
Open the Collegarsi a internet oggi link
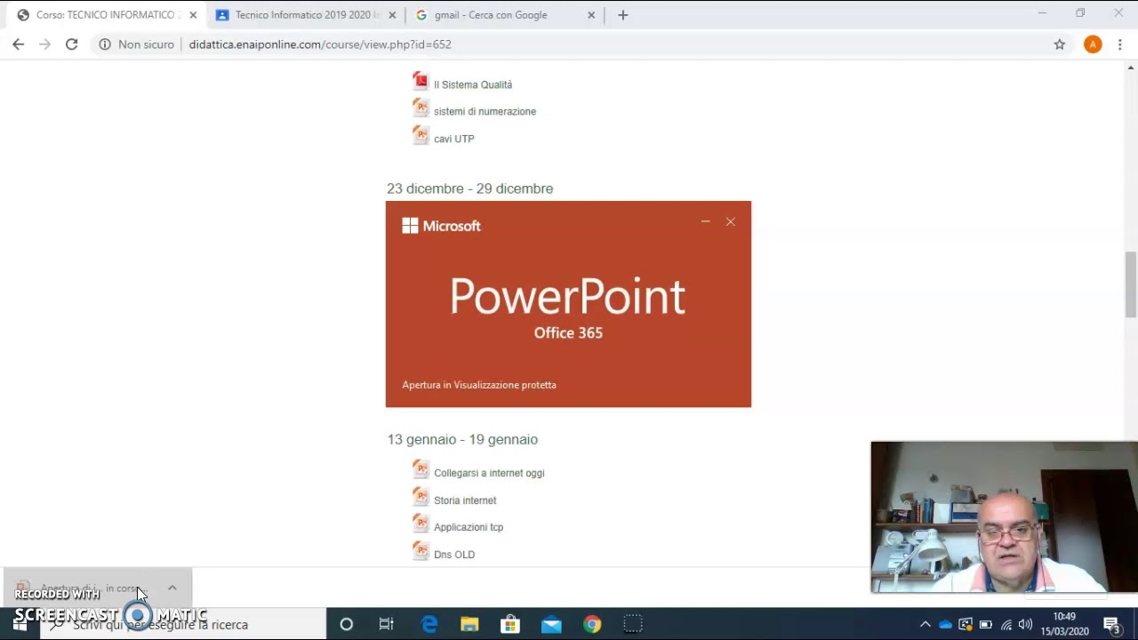coord(489,473)
